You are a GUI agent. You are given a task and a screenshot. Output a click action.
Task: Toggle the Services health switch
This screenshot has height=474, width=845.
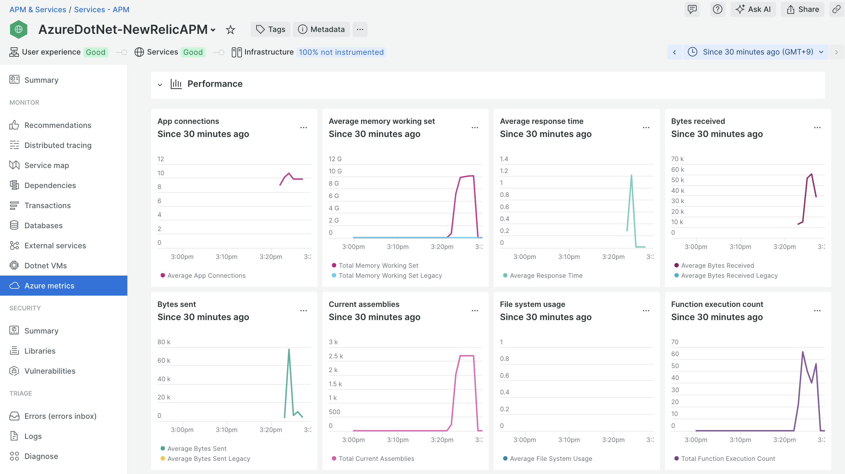(x=218, y=52)
